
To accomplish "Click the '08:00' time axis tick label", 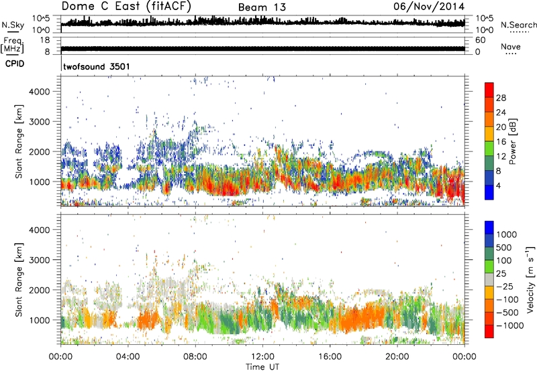I will (x=195, y=357).
